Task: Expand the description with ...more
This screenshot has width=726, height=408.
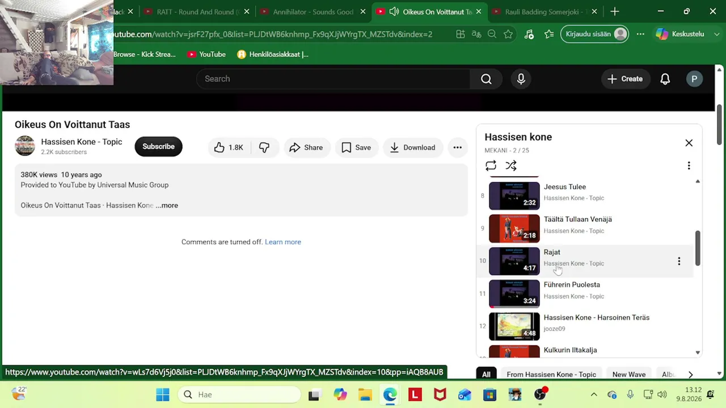Action: point(167,205)
